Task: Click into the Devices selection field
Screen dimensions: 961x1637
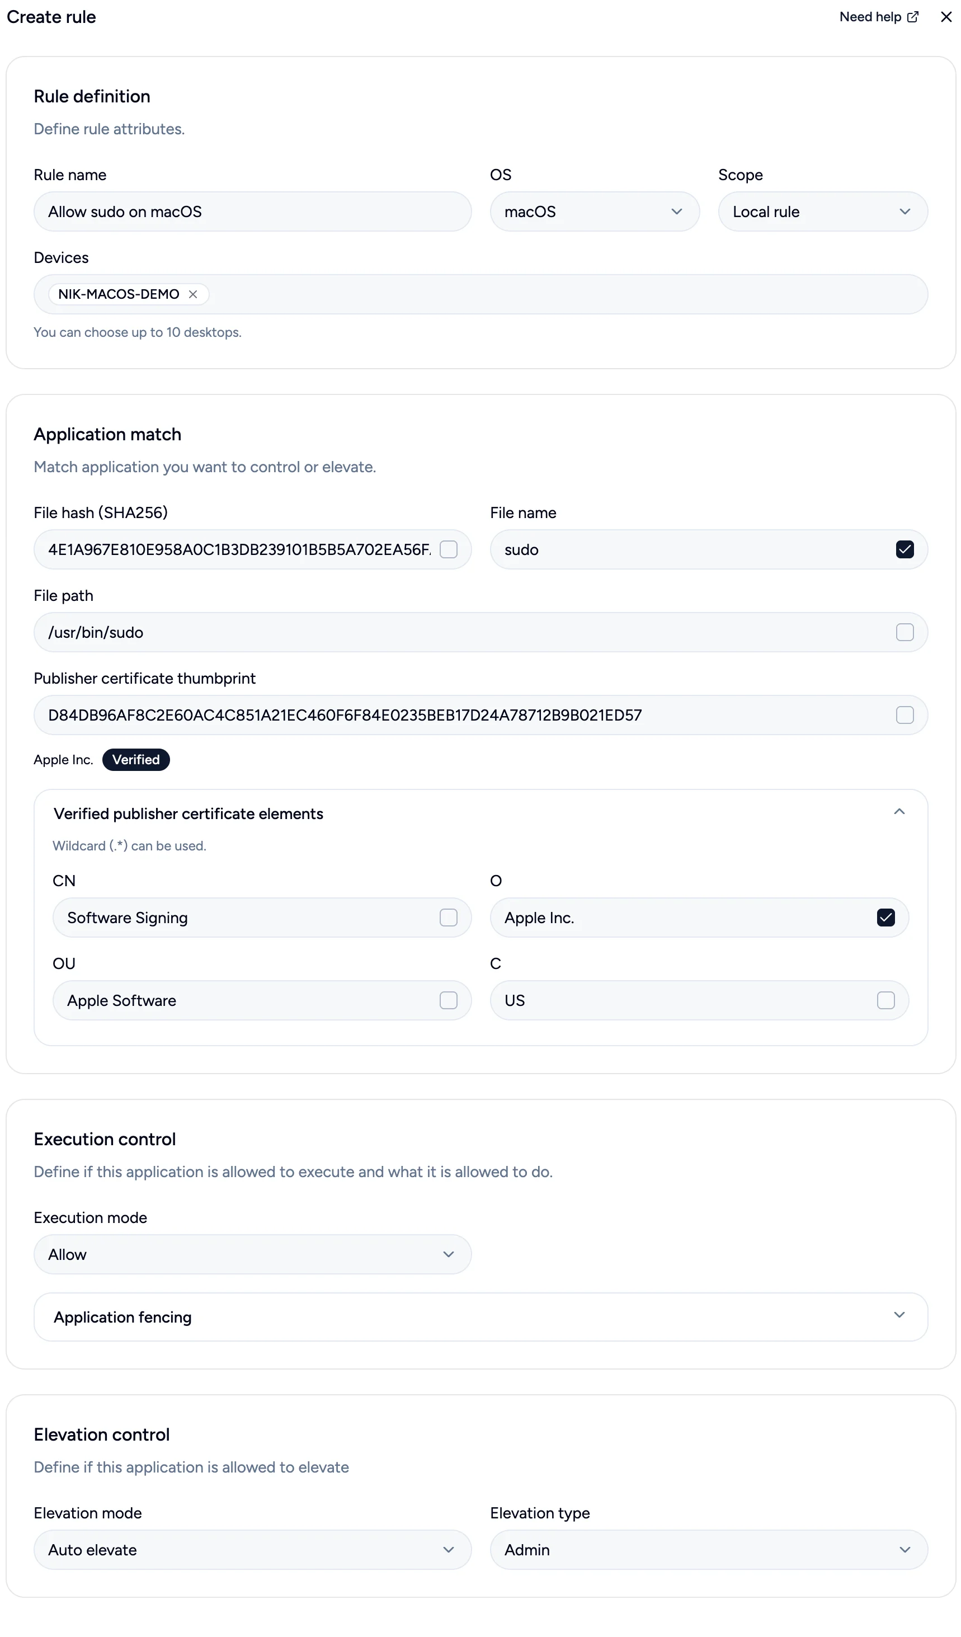Action: [x=480, y=294]
